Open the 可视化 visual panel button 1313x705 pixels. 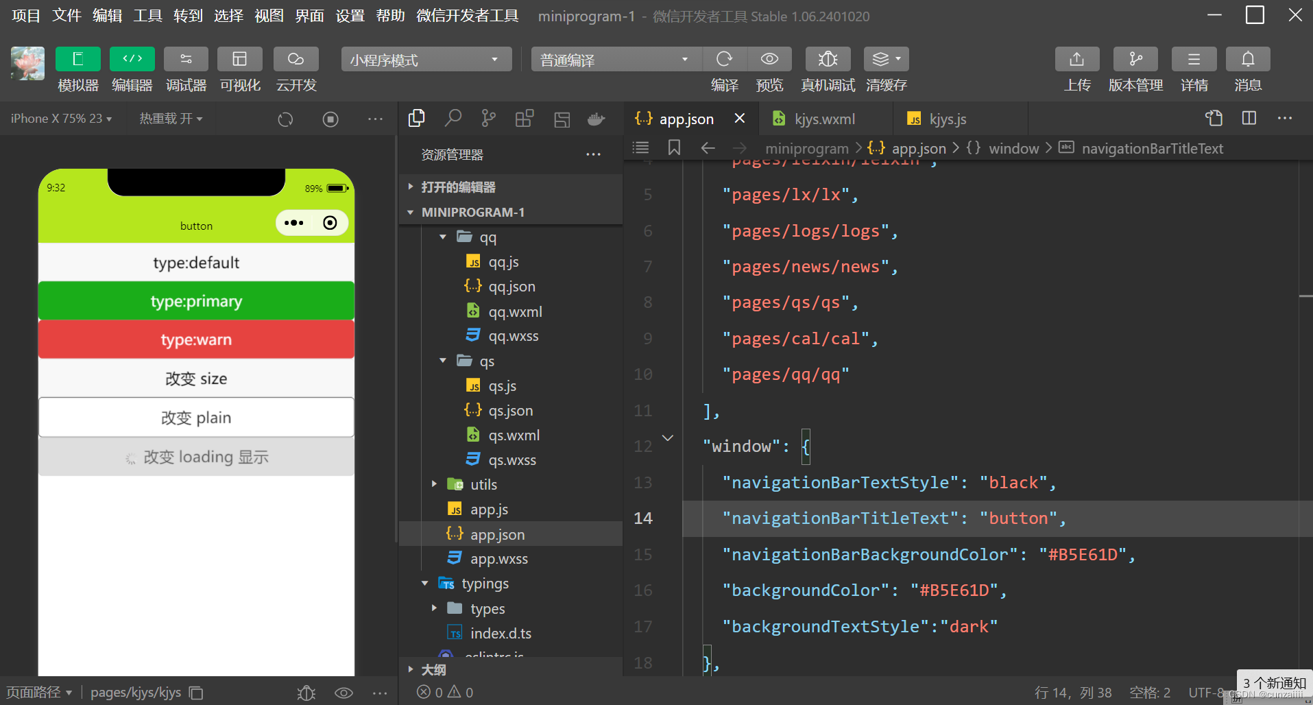(x=240, y=59)
